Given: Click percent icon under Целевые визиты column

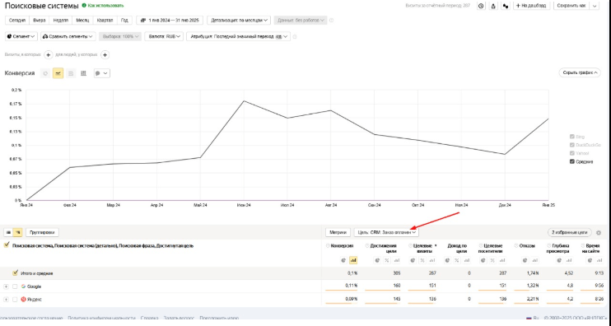Looking at the screenshot, I should (422, 260).
